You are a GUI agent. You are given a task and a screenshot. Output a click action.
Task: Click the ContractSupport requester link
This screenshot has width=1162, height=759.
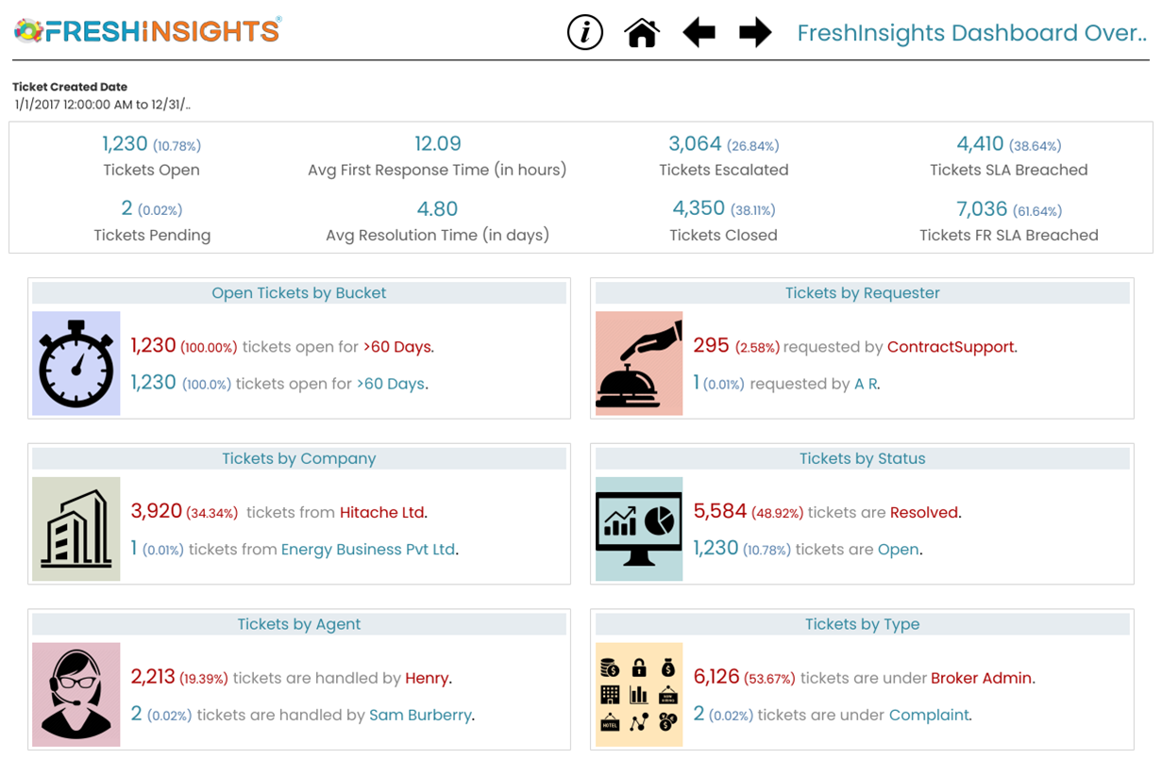(951, 347)
